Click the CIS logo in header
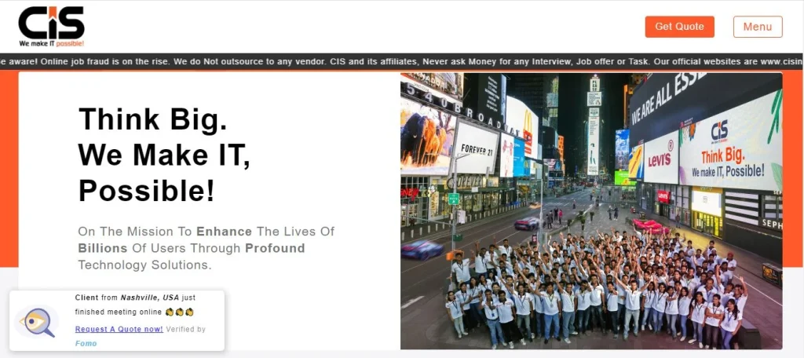This screenshot has height=358, width=804. click(x=51, y=27)
